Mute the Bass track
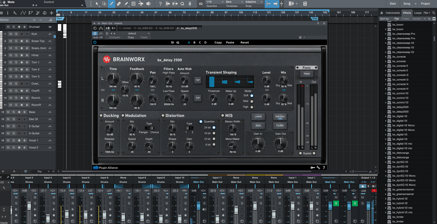 (x=8, y=112)
